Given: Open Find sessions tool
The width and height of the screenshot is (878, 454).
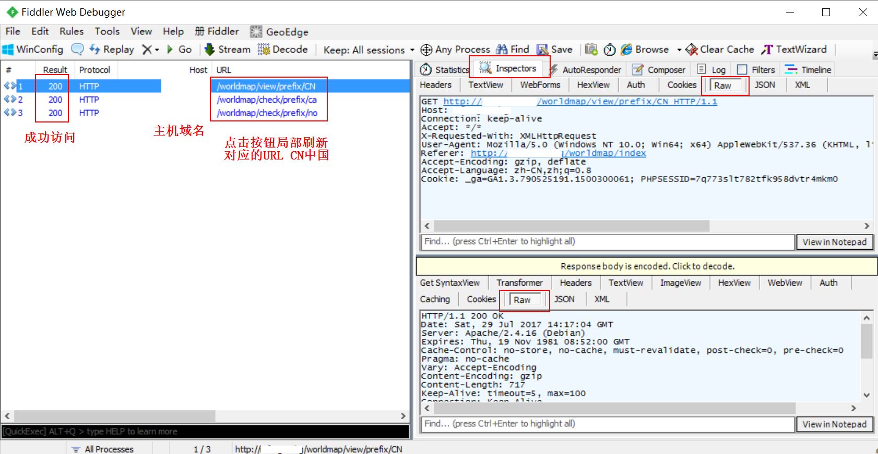Looking at the screenshot, I should (x=513, y=50).
